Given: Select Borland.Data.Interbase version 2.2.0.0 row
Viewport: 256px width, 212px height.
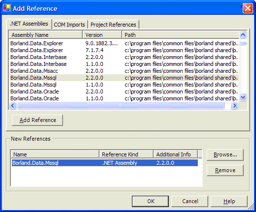Looking at the screenshot, I should click(x=124, y=57).
